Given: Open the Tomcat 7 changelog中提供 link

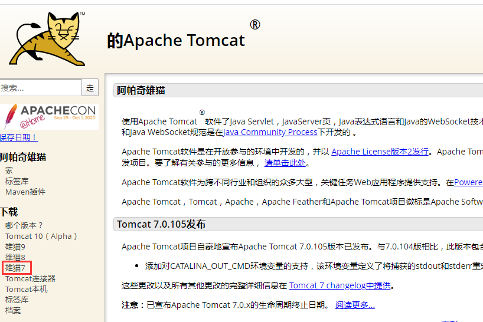Looking at the screenshot, I should [340, 285].
